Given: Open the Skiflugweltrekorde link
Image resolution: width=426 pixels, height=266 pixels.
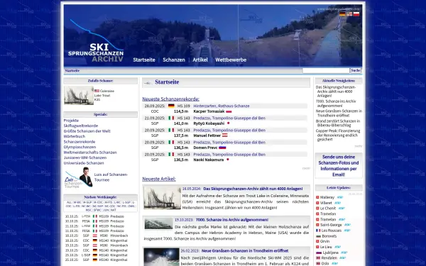Looking at the screenshot, I should (x=81, y=126).
